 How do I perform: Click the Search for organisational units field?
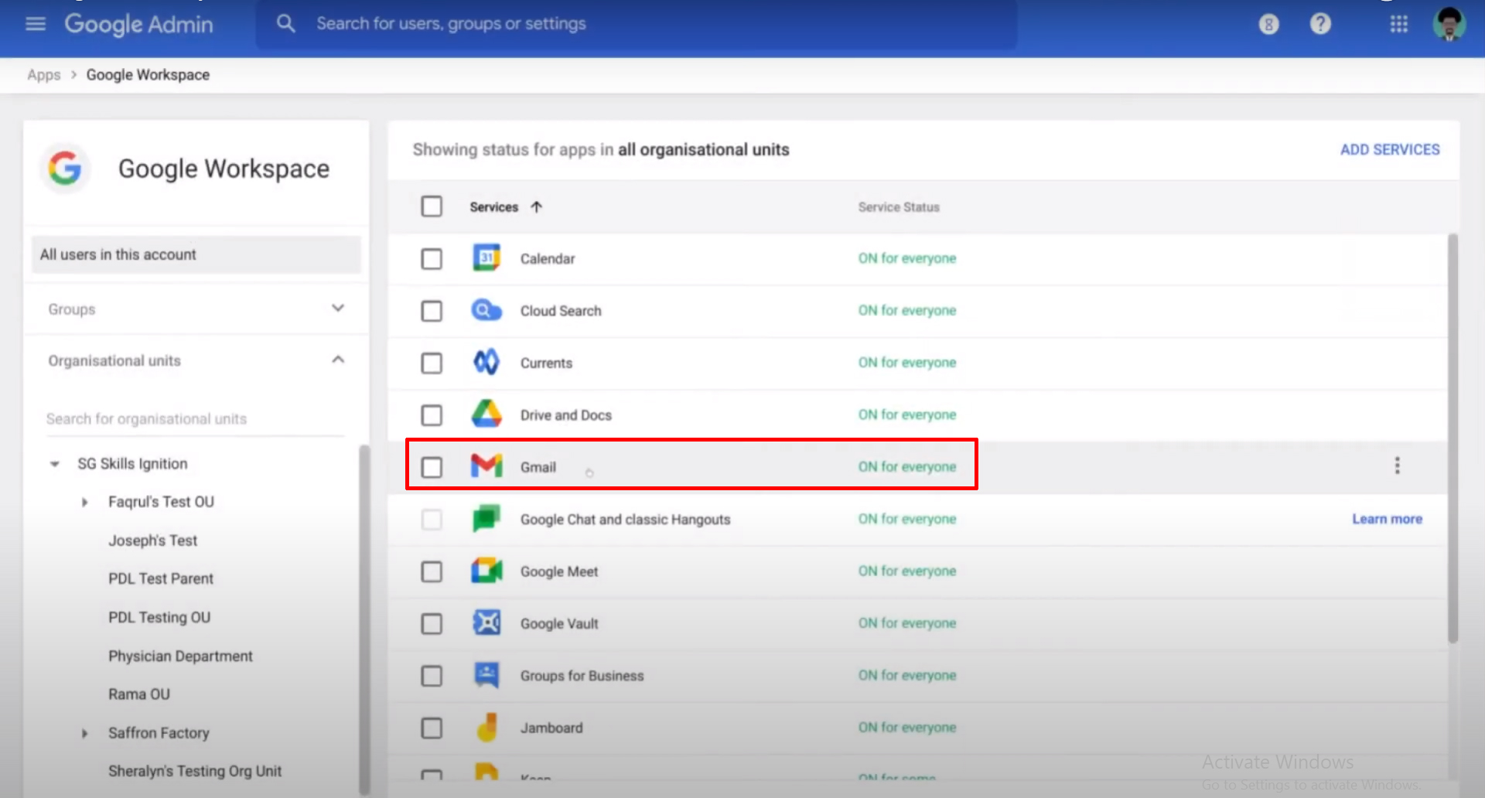coord(195,418)
